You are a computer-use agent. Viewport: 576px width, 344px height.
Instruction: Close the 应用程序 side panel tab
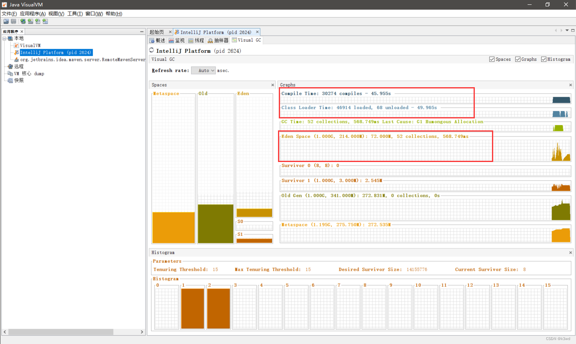tap(22, 31)
